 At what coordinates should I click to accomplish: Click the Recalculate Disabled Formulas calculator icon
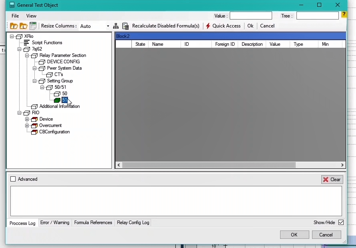125,26
